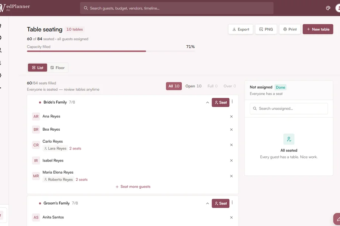The height and width of the screenshot is (226, 340).
Task: Unseat Maria Elena Reyes with the X
Action: 231,176
